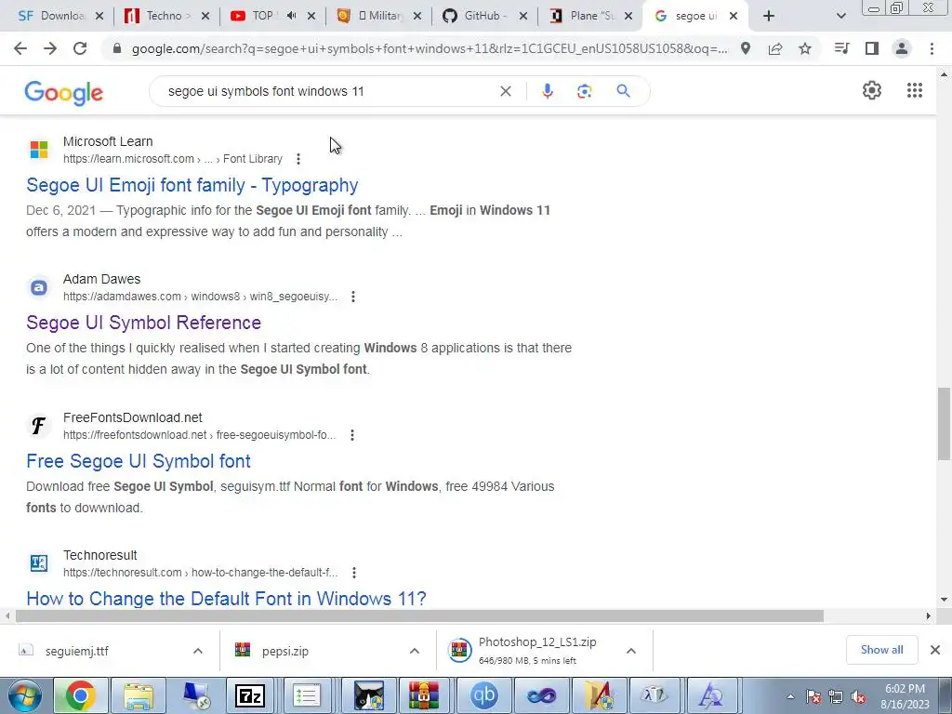Open the Windows Start menu

24,695
